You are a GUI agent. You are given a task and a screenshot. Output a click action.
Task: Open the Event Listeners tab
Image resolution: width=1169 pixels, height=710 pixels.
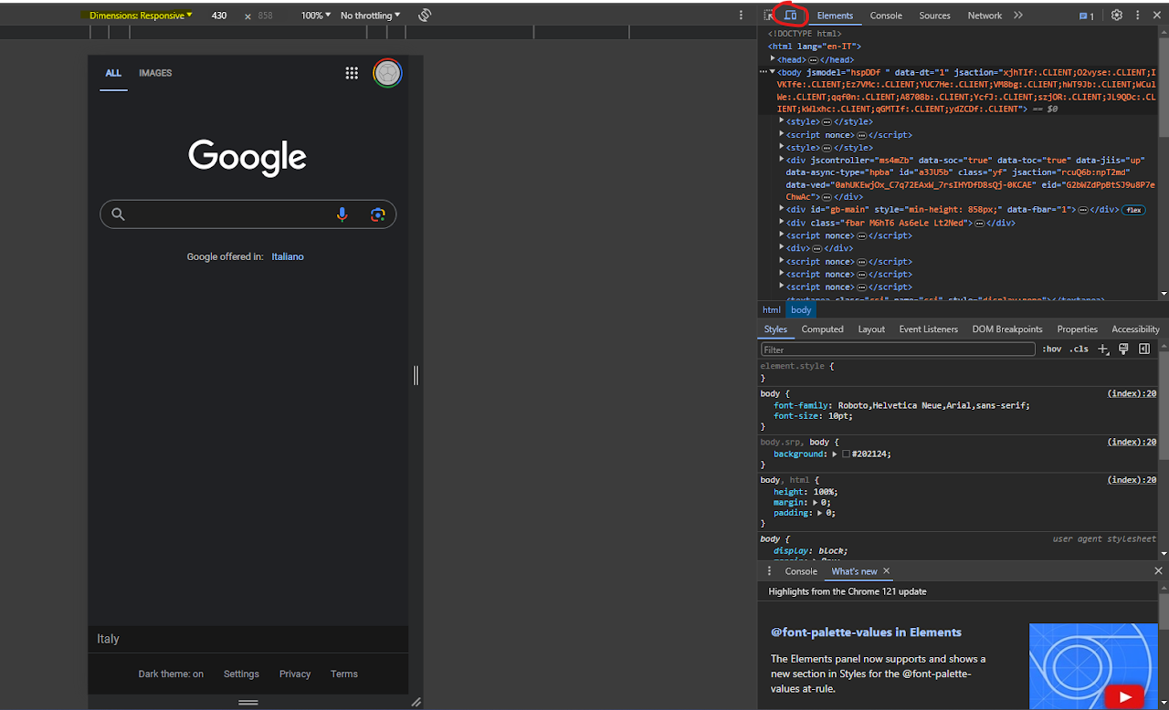click(929, 329)
